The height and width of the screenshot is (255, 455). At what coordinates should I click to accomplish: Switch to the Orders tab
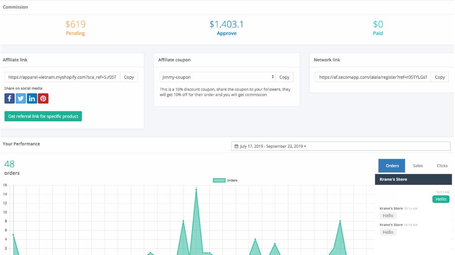392,166
